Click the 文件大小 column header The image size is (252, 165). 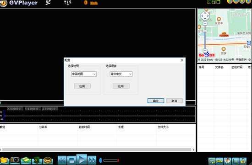(x=163, y=127)
